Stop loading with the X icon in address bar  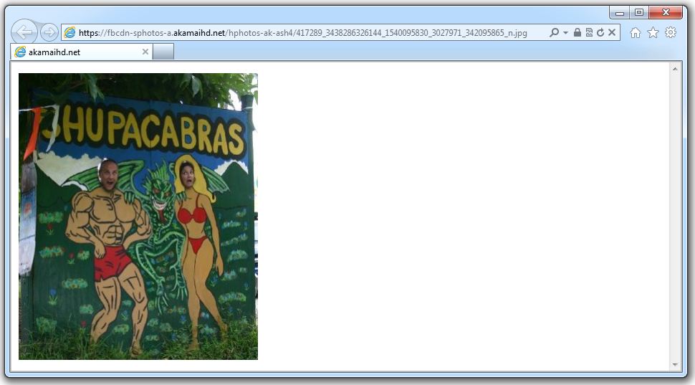pyautogui.click(x=612, y=32)
